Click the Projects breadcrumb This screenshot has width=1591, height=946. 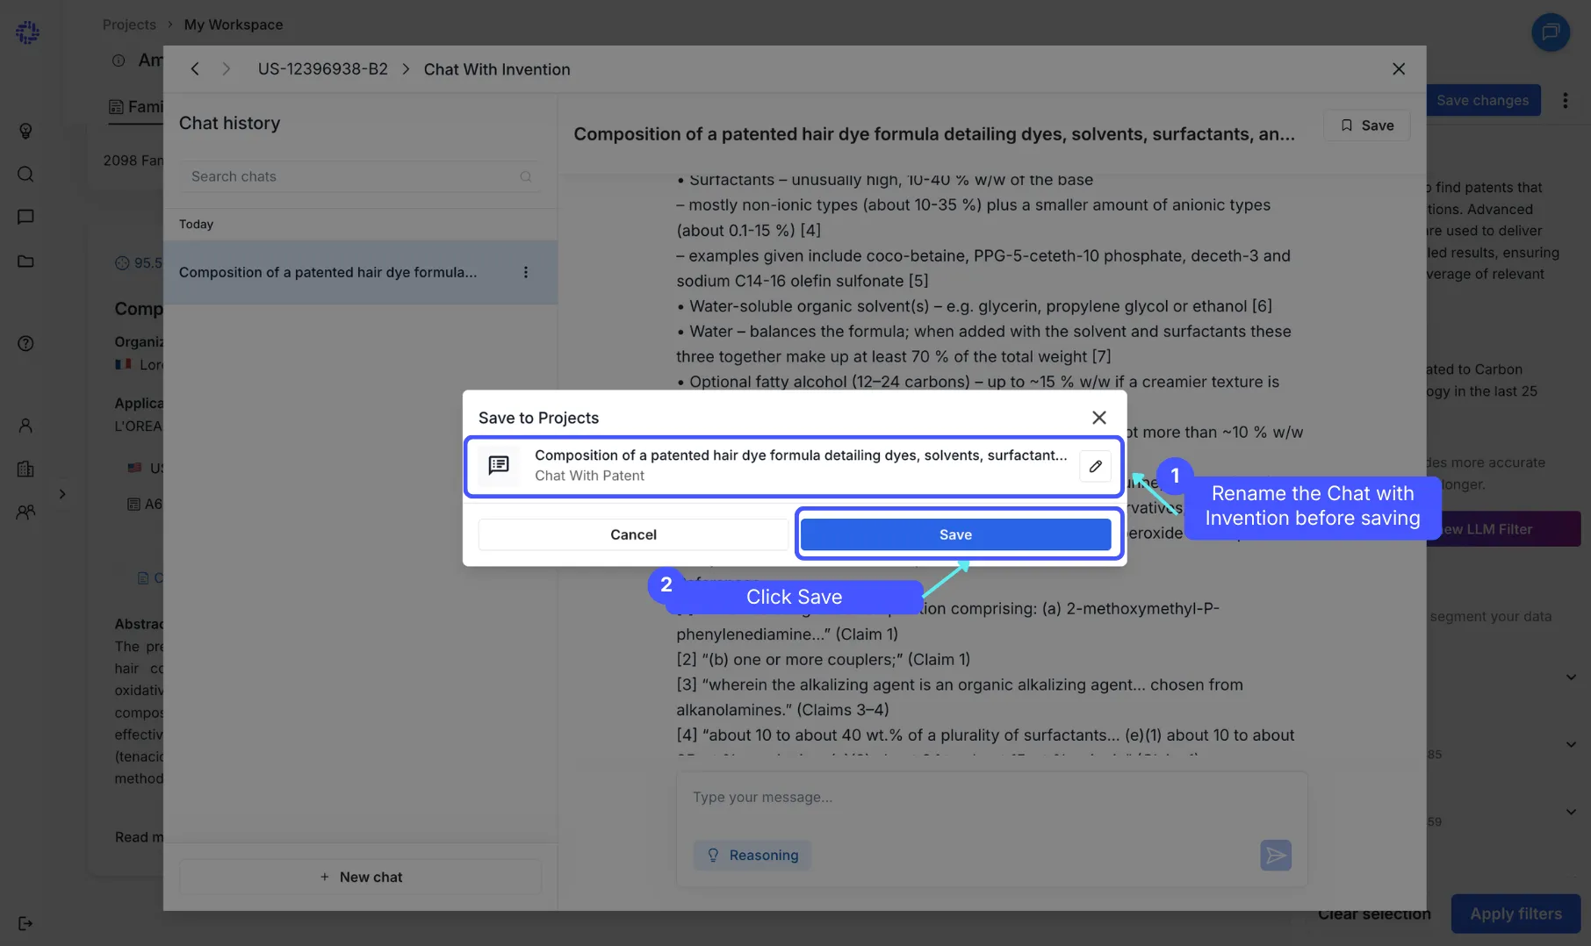point(129,25)
